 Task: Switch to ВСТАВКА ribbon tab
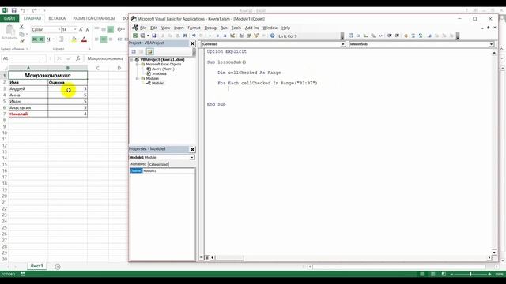(57, 18)
